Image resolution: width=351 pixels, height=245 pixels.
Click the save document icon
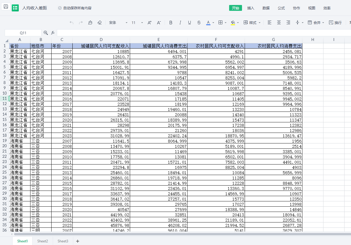click(6, 7)
